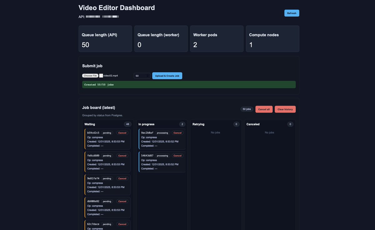Screen dimensions: 375x230
Task: Click the job count stepper arrows
Action: point(148,76)
